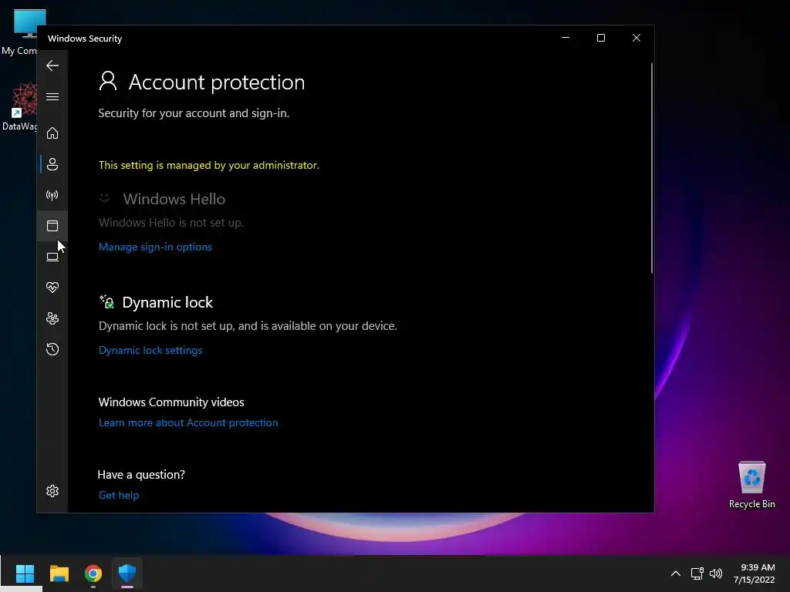This screenshot has width=790, height=592.
Task: Open the Windows Start menu
Action: (25, 573)
